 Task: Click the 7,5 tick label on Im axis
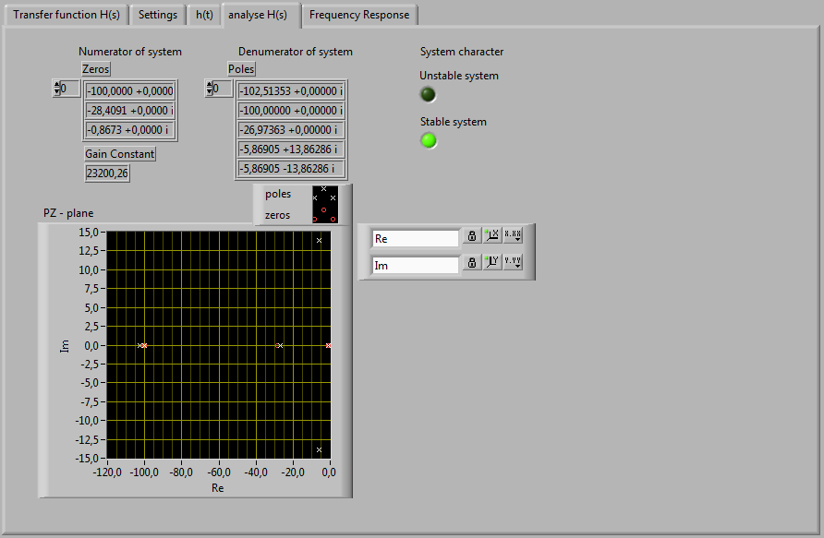(x=91, y=289)
